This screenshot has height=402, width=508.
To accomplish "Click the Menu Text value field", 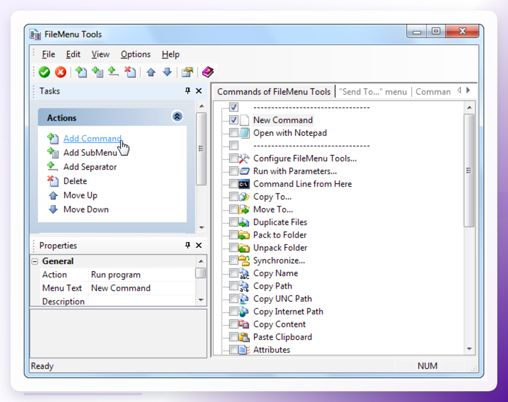I will coord(142,288).
